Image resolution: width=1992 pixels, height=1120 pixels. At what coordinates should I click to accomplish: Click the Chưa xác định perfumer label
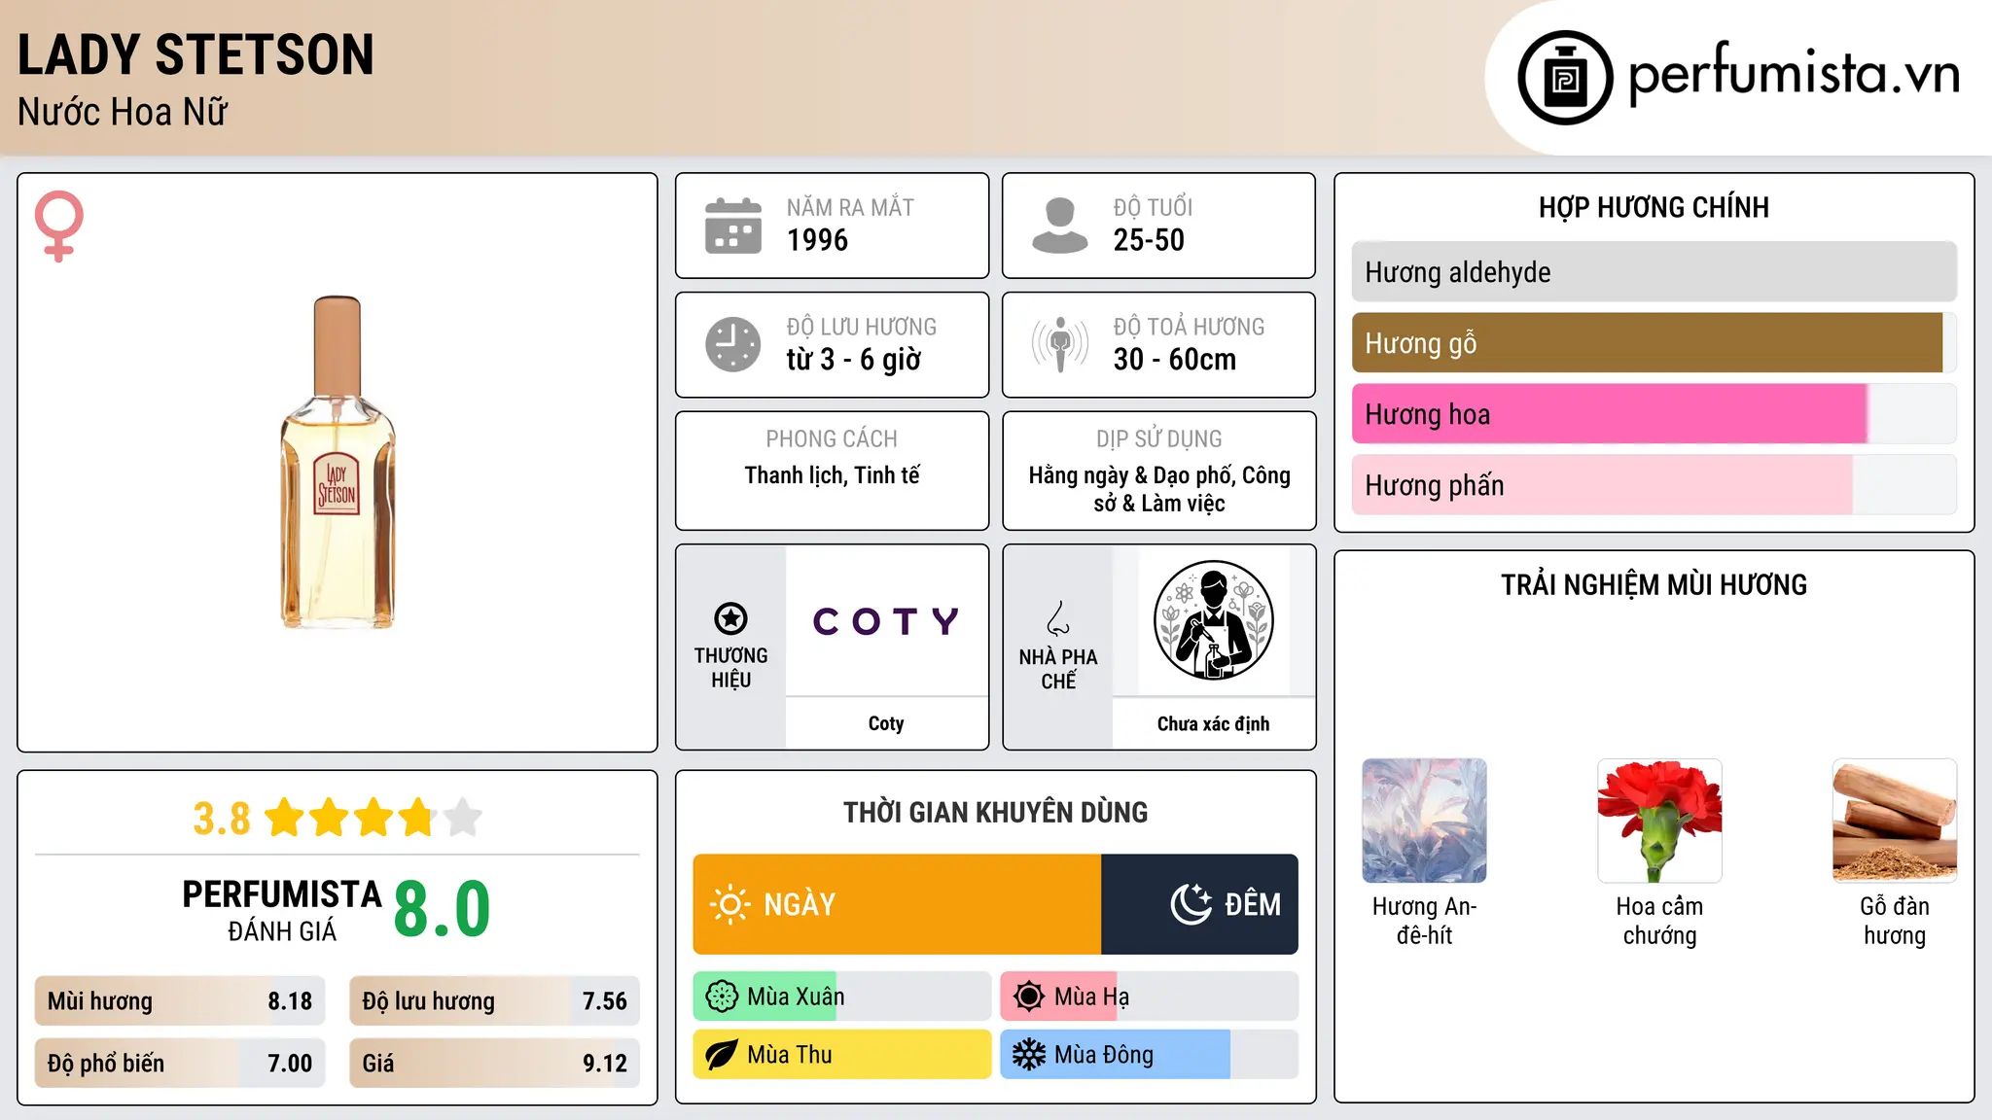point(1213,723)
